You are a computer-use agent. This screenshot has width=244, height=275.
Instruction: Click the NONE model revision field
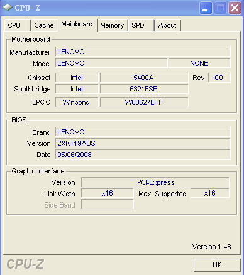199,63
